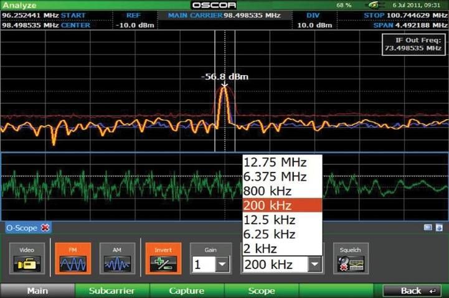Click the OSCOR logo
The width and height of the screenshot is (449, 298).
(x=214, y=5)
